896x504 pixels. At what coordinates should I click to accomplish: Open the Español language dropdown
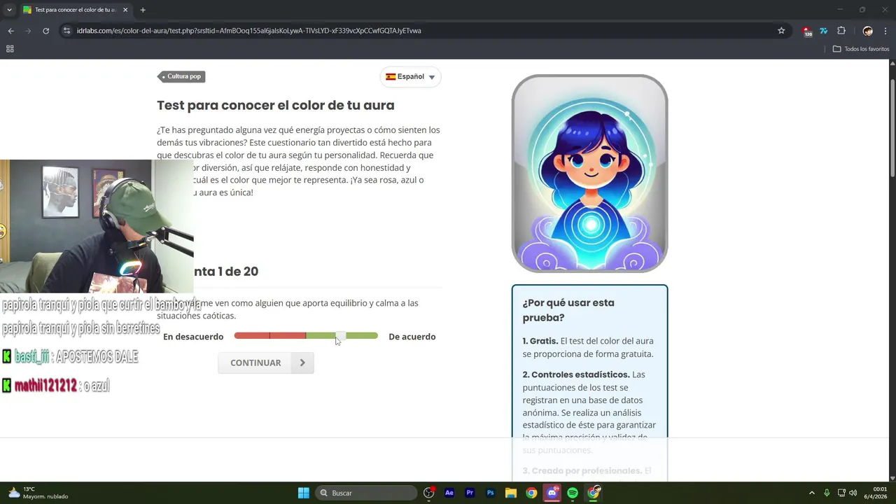coord(410,77)
